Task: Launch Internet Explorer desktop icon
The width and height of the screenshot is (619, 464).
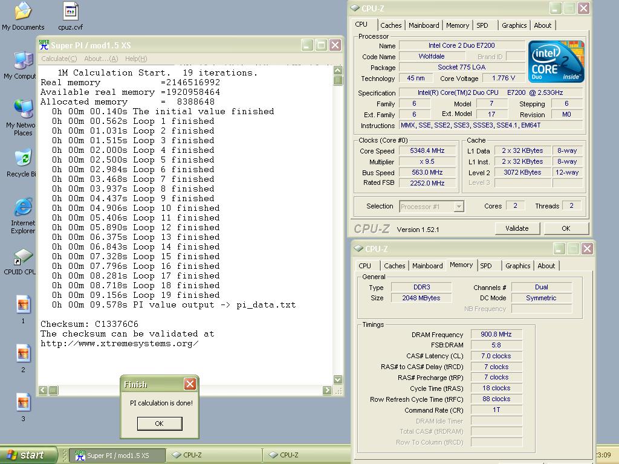Action: click(23, 216)
